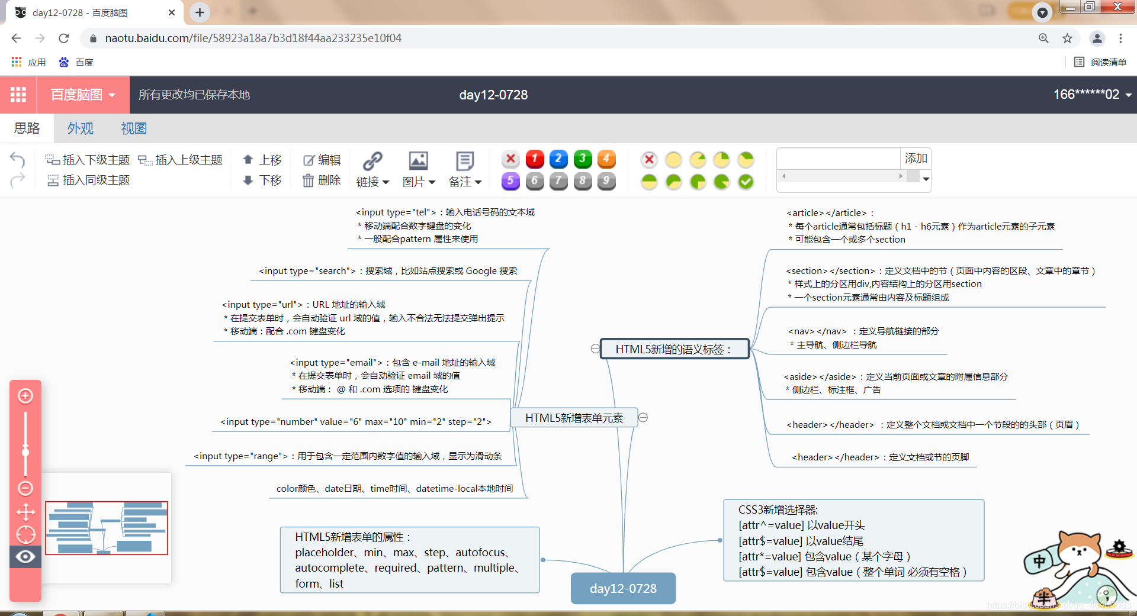Click the tag input field
The image size is (1137, 616).
point(839,159)
